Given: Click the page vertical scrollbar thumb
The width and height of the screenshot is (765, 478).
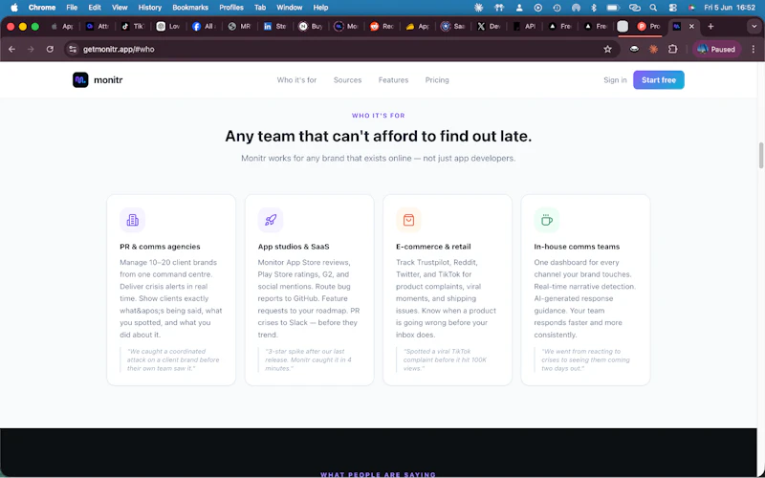Looking at the screenshot, I should tap(761, 156).
